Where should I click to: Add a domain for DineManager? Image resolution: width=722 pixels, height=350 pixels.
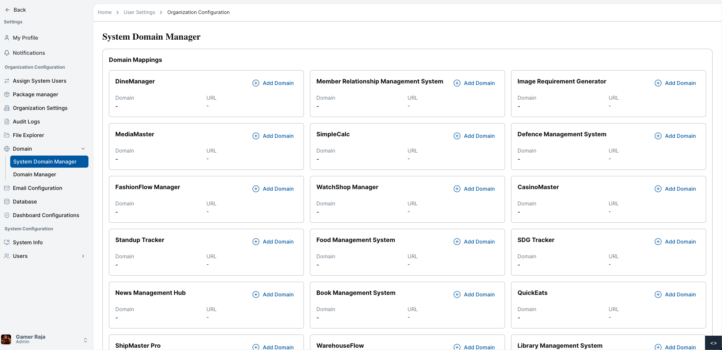pos(273,83)
